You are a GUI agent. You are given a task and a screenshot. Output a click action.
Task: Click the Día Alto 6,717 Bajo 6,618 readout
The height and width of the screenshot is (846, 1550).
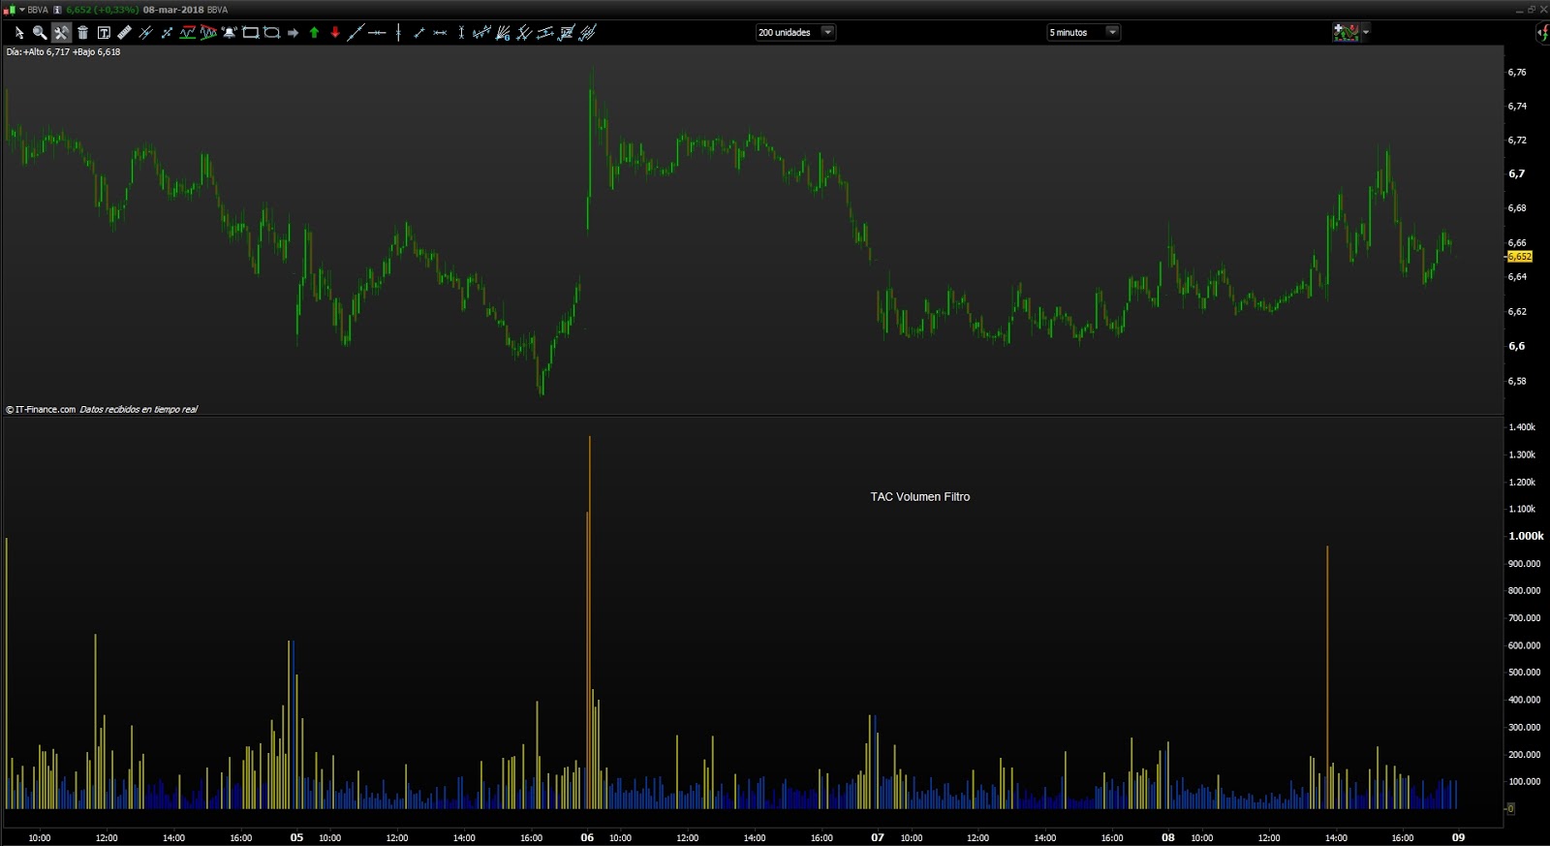click(64, 52)
